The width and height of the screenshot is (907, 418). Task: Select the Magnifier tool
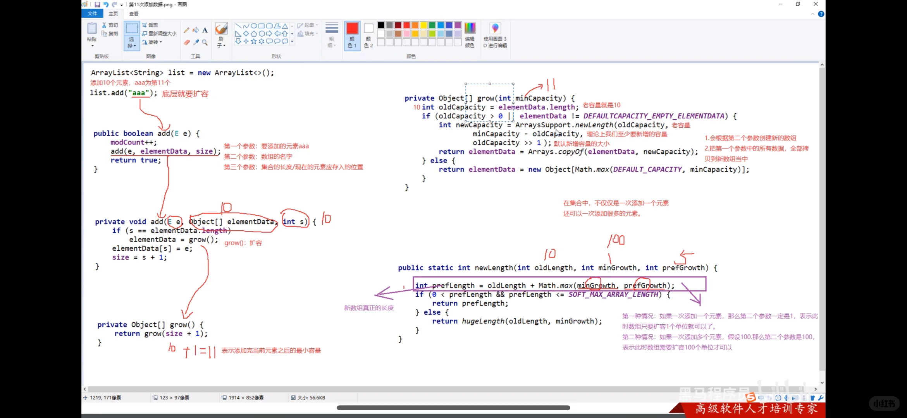pyautogui.click(x=205, y=42)
